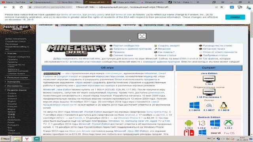Open the terms of service link
This screenshot has height=142, width=253.
[71, 15]
